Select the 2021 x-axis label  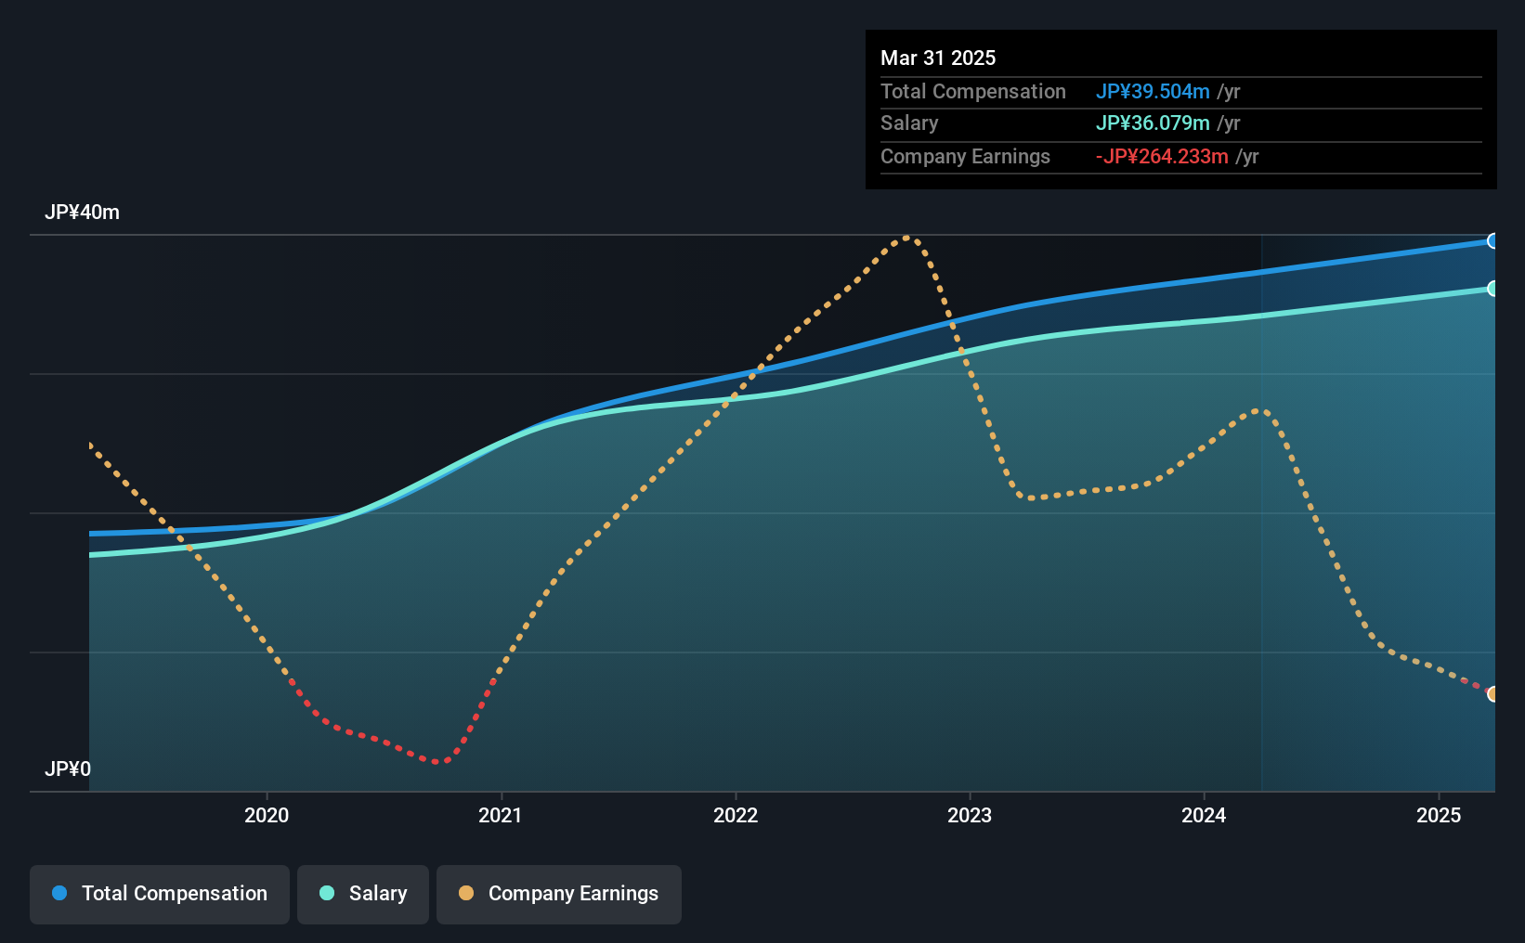pos(501,815)
